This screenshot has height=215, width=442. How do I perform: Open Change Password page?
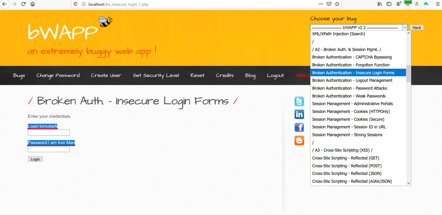pos(58,75)
